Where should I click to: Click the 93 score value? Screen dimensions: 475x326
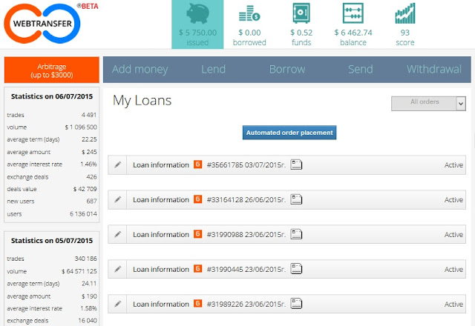click(x=405, y=33)
